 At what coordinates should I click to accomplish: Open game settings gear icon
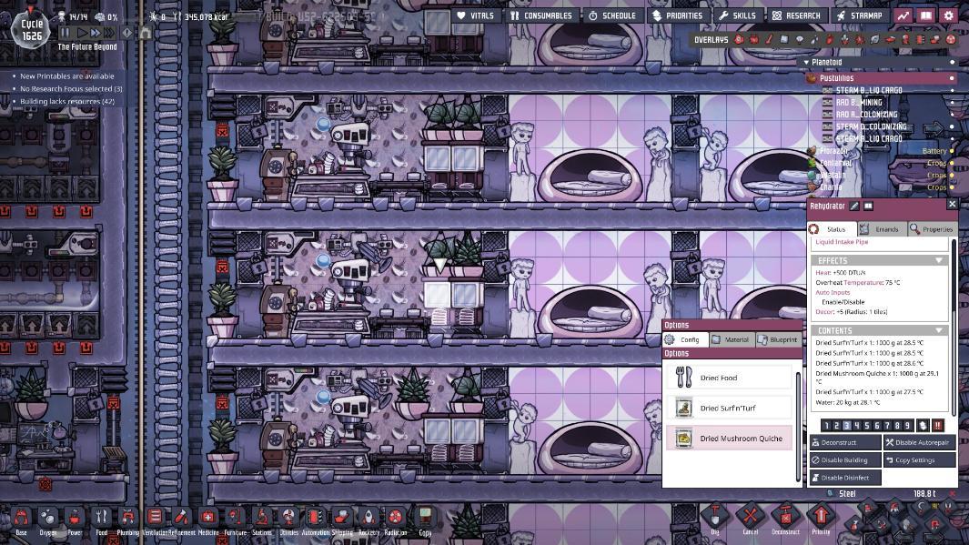pyautogui.click(x=949, y=15)
